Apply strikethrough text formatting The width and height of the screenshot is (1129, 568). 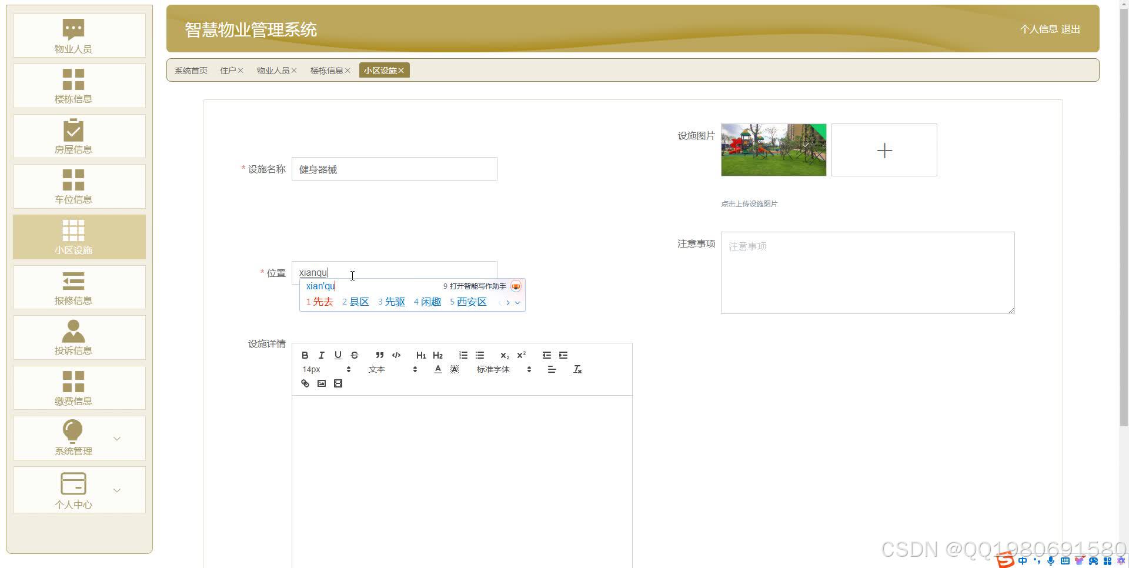click(x=354, y=355)
